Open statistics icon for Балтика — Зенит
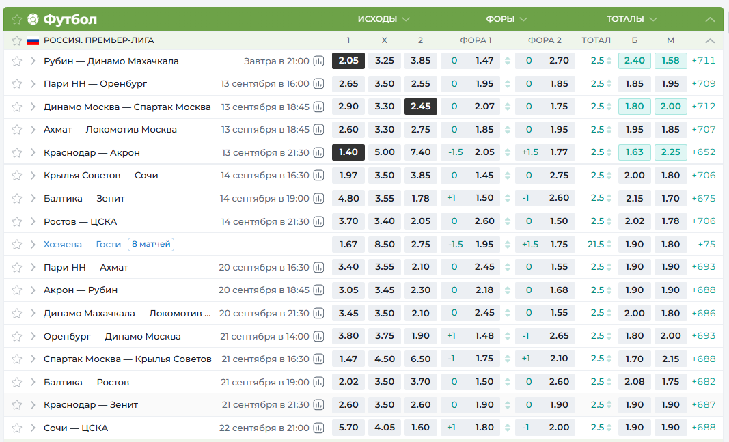Viewport: 729px width, 442px height. click(318, 199)
